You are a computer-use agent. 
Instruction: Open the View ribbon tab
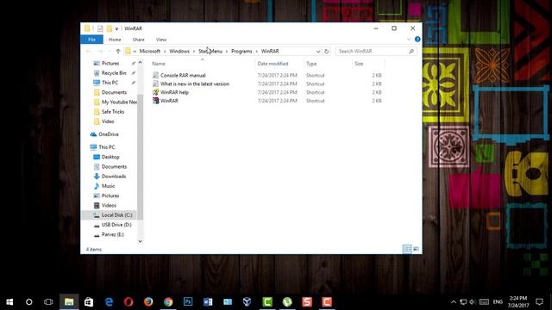click(161, 40)
